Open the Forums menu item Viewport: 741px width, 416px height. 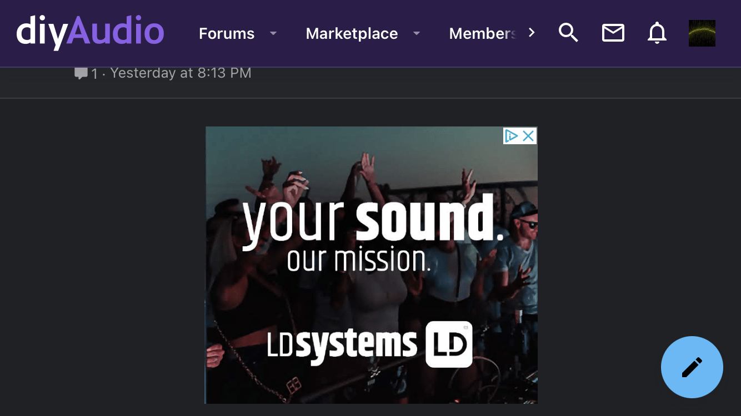tap(227, 34)
